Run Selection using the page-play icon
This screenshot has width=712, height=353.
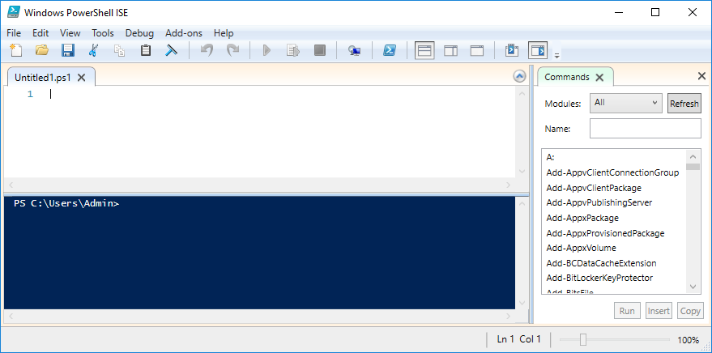click(x=293, y=50)
